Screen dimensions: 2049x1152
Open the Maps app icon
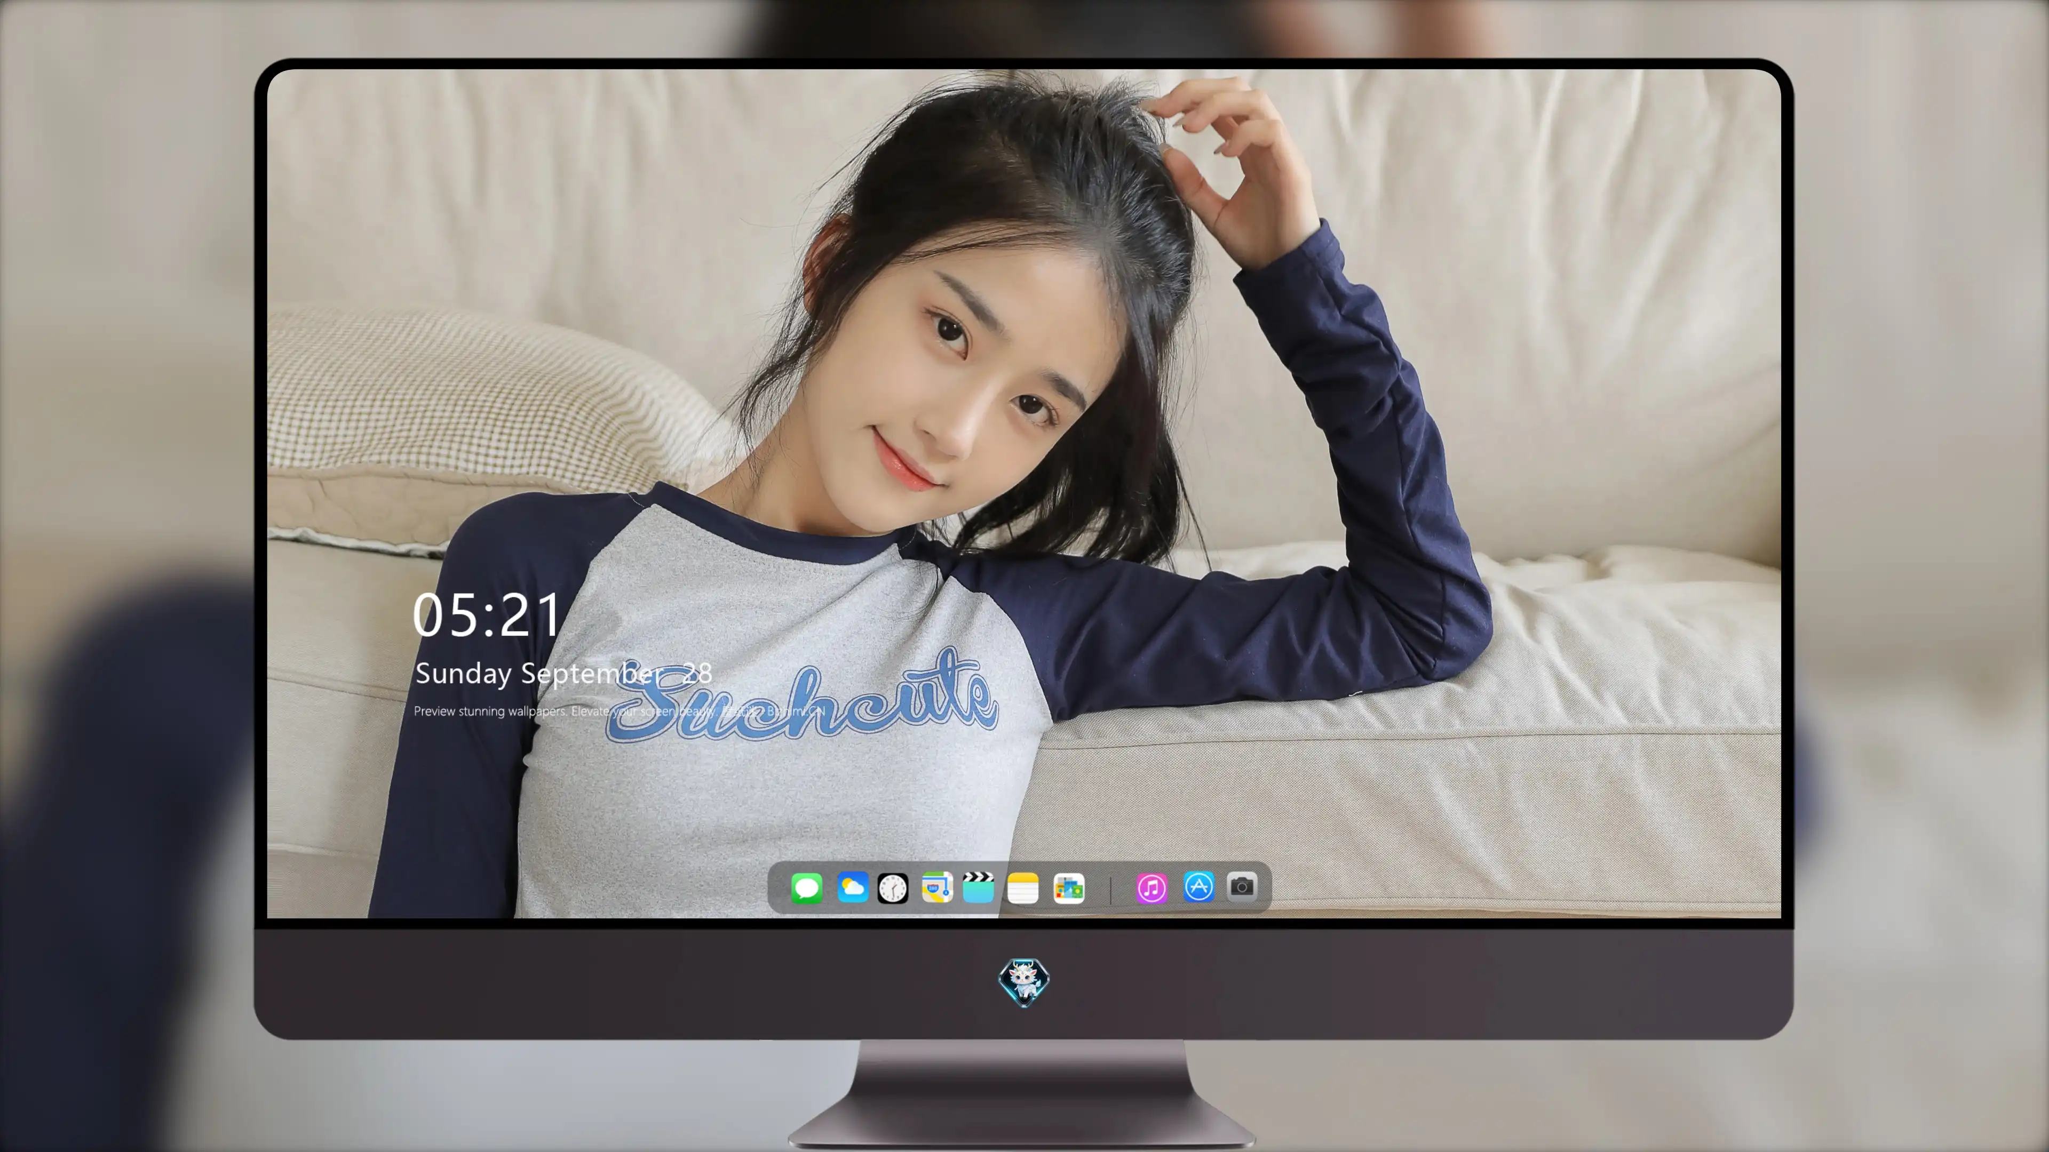tap(937, 887)
